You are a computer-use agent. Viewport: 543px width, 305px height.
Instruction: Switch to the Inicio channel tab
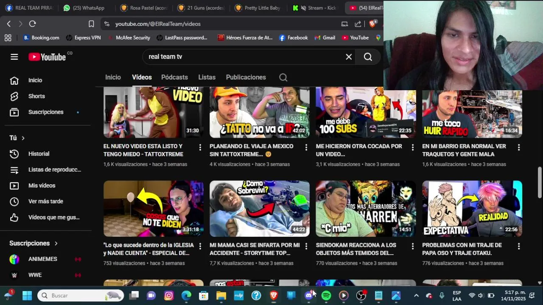pyautogui.click(x=113, y=78)
